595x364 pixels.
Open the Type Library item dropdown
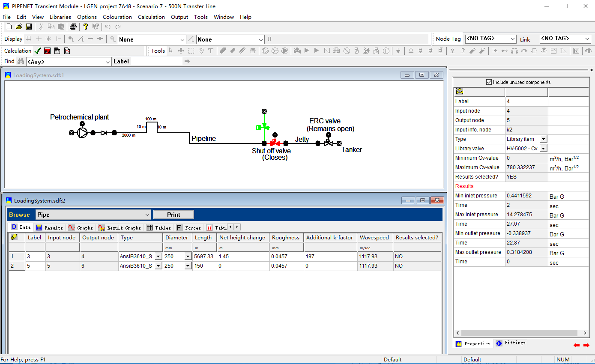coord(544,139)
